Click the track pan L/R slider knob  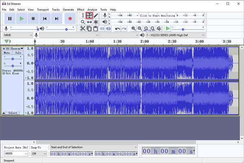(x=13, y=66)
